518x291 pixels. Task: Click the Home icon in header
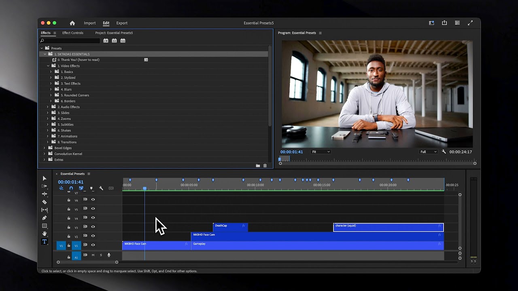72,23
